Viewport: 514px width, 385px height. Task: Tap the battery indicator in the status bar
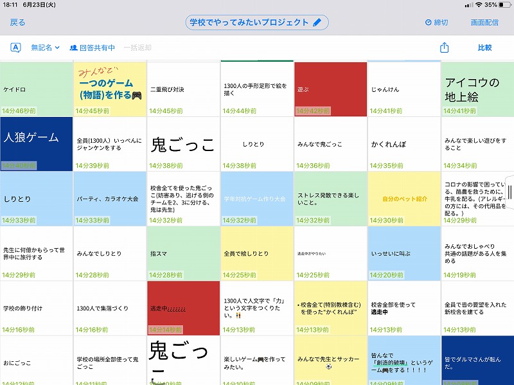tap(504, 4)
